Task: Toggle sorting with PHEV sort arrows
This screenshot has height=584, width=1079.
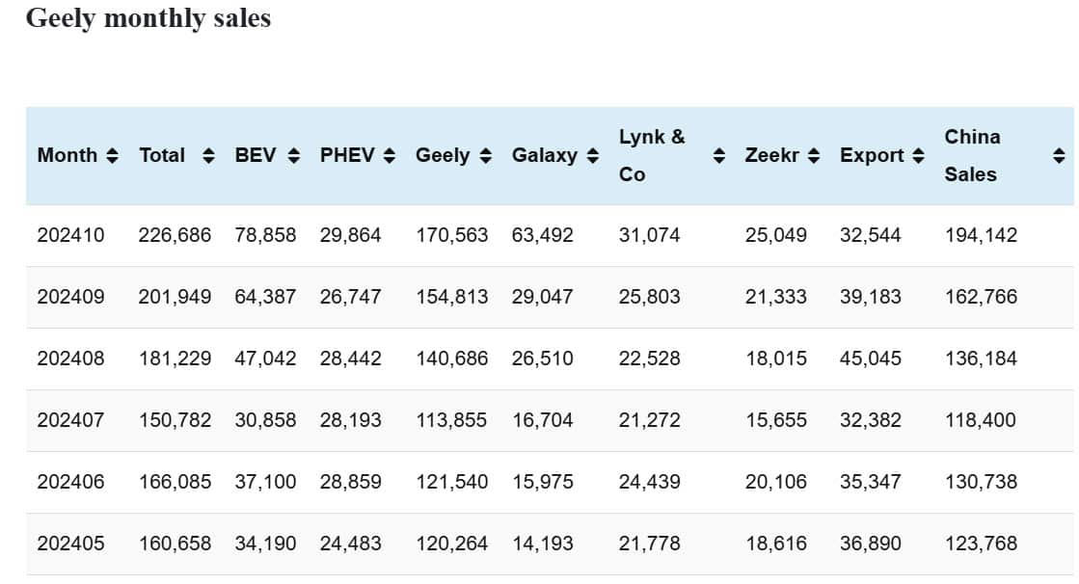Action: (390, 155)
